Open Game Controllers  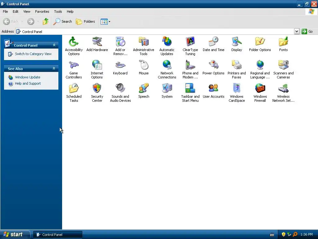[74, 69]
